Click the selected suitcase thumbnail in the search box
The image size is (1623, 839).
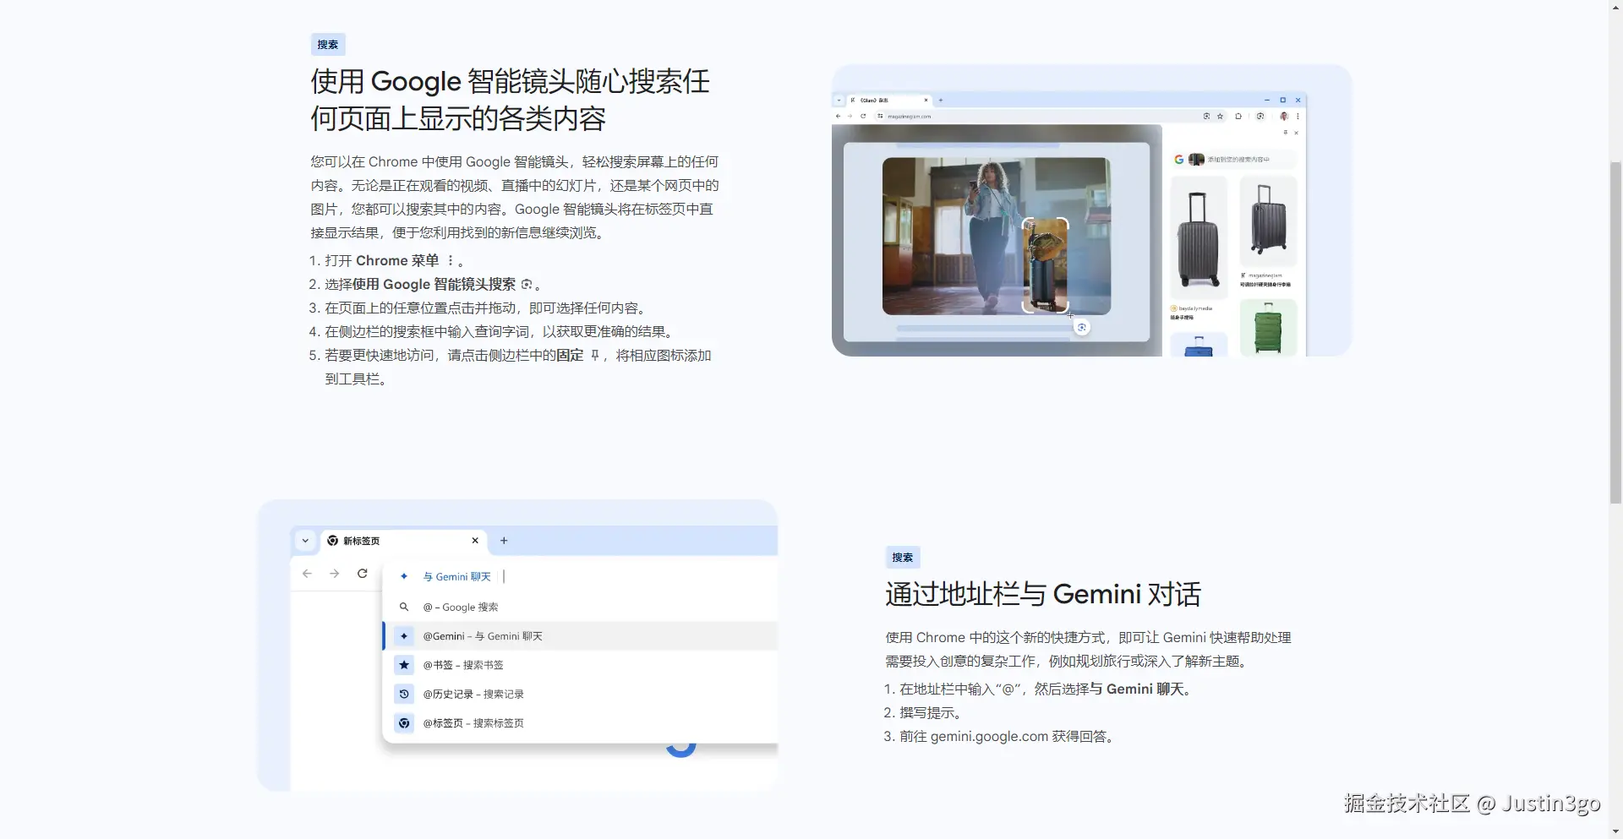click(x=1196, y=159)
